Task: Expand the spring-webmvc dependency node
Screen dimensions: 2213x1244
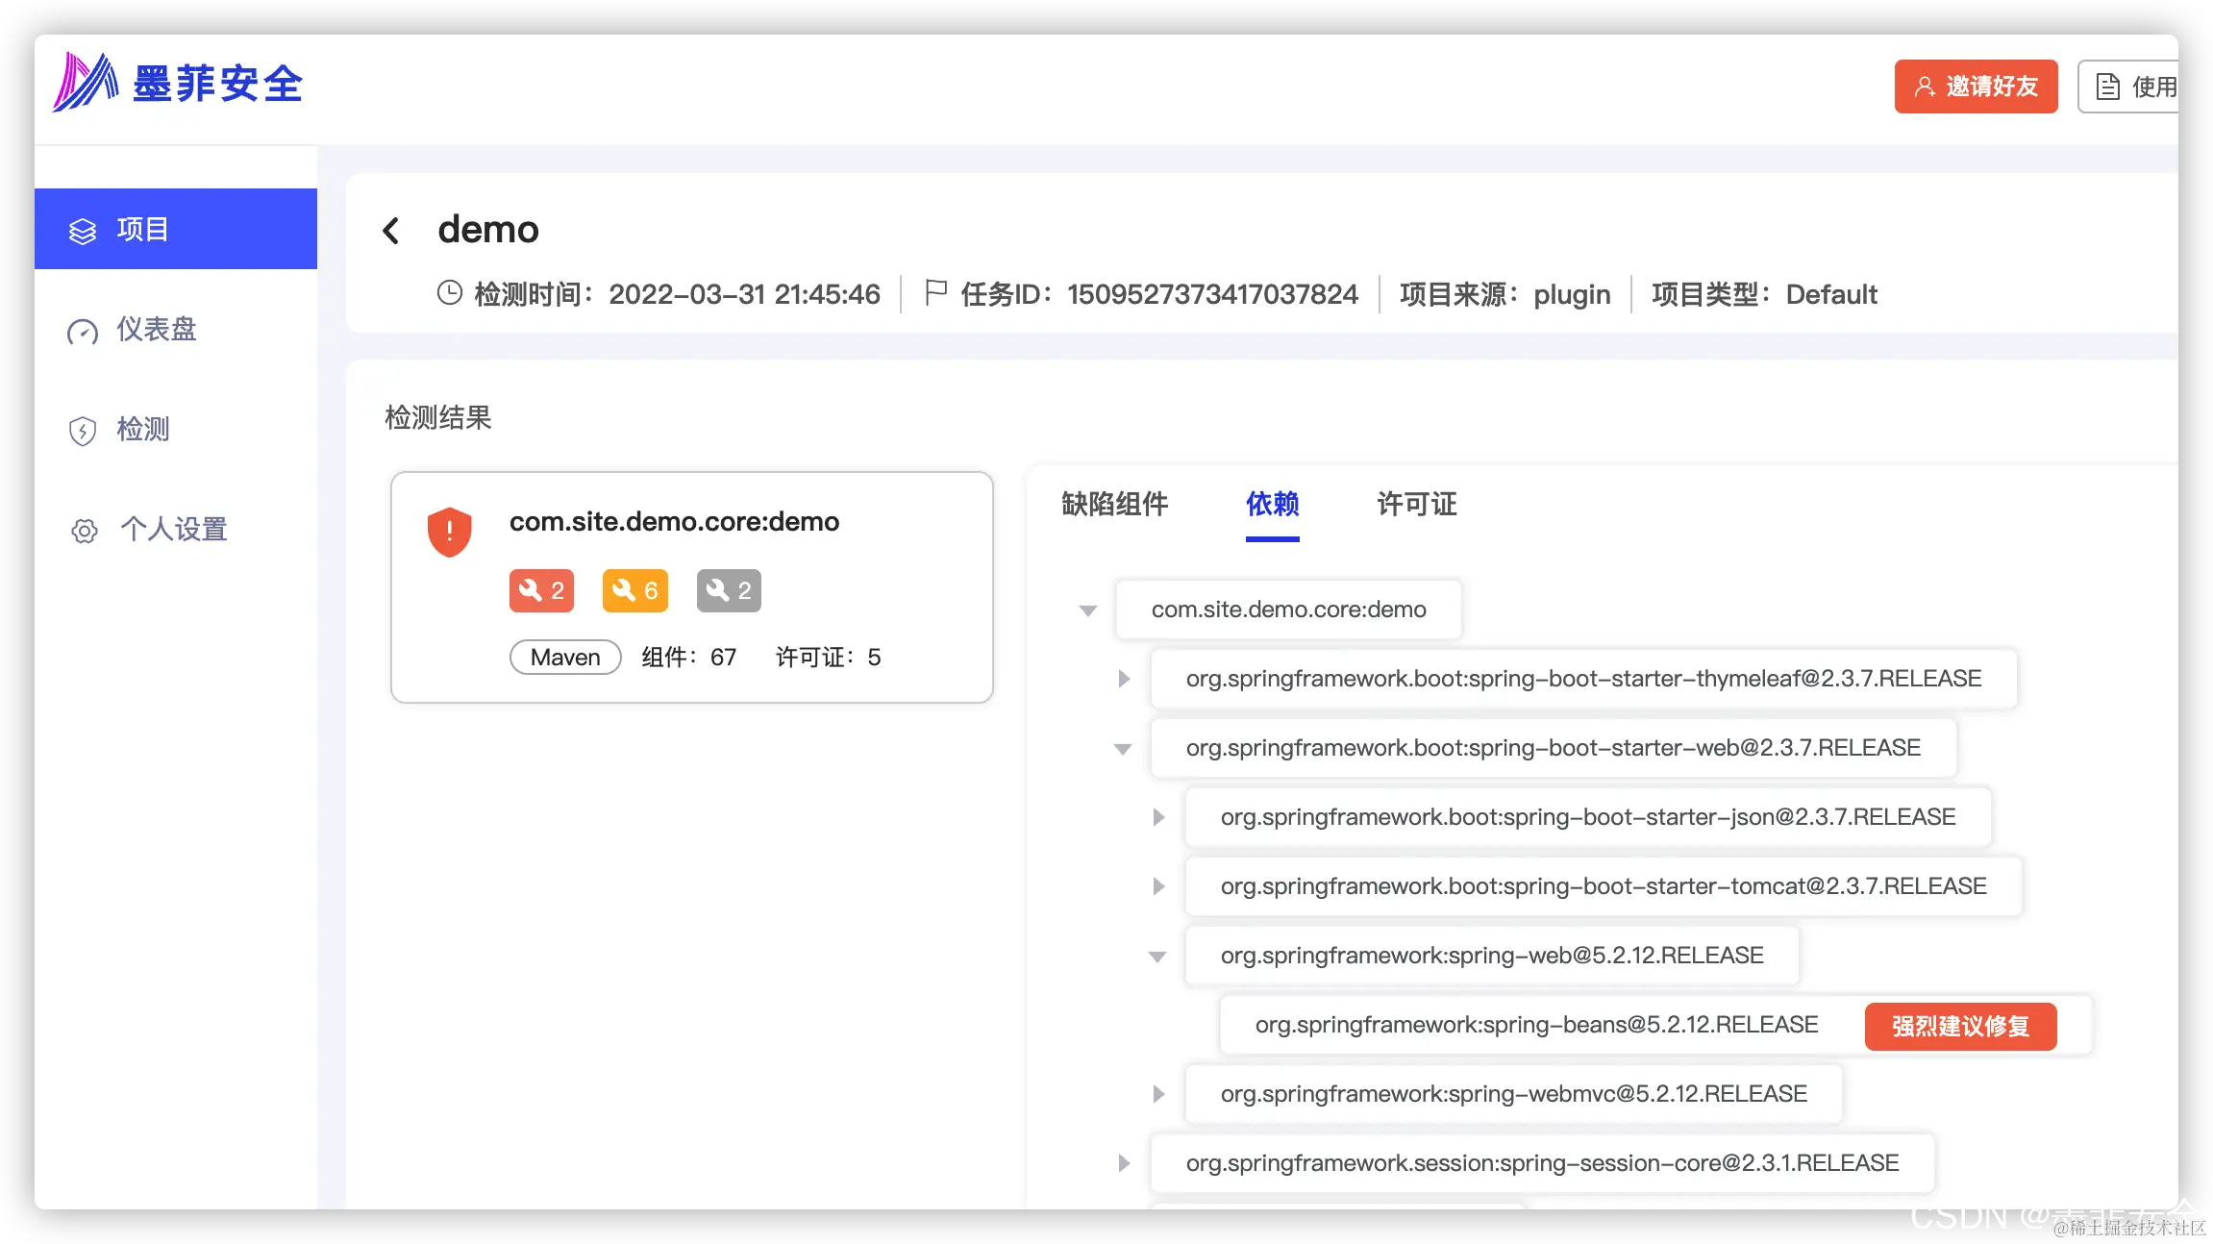Action: (1158, 1094)
